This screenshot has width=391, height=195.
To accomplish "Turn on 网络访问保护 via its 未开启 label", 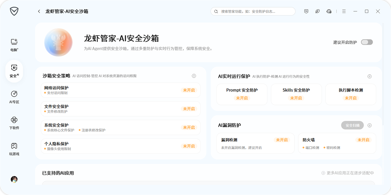I will point(189,90).
